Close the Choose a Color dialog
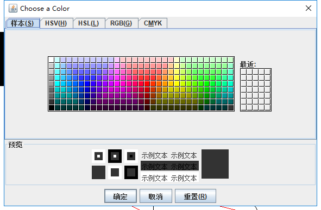 pyautogui.click(x=309, y=8)
